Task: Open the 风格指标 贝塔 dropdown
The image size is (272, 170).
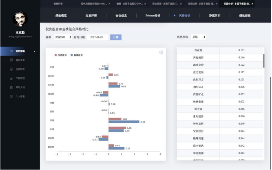Action: 199,37
